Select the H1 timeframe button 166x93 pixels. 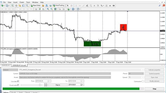[17, 9]
